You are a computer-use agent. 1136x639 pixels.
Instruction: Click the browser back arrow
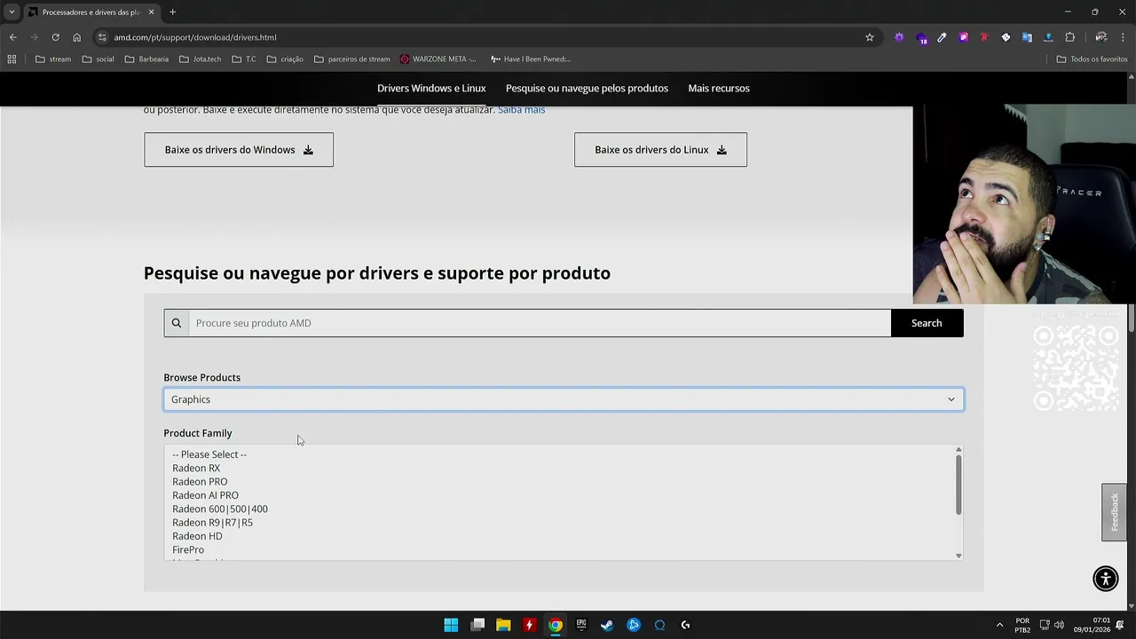coord(12,37)
